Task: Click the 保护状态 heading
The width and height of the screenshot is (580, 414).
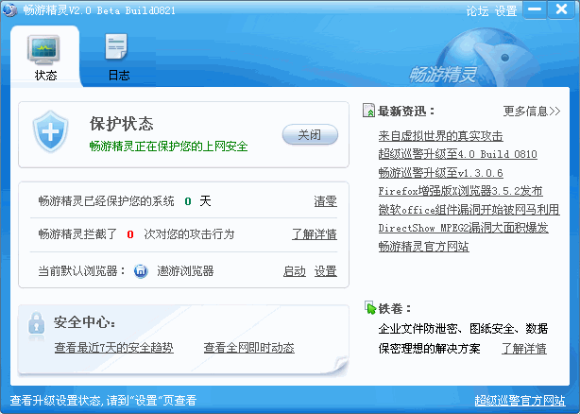Action: (x=121, y=124)
